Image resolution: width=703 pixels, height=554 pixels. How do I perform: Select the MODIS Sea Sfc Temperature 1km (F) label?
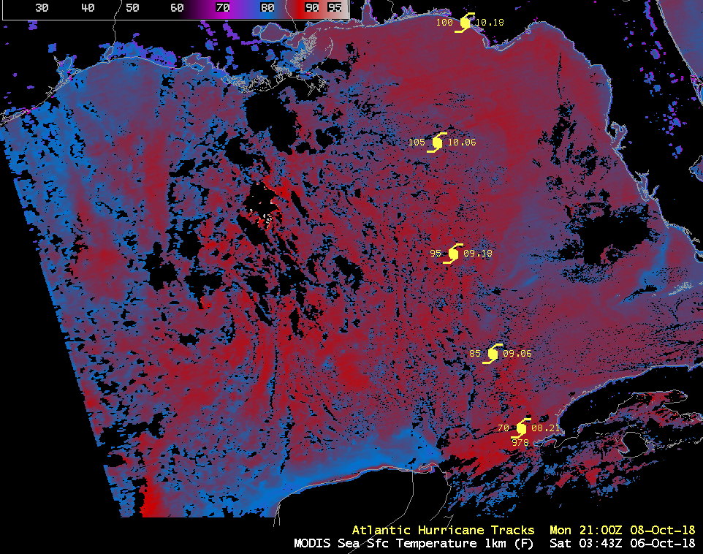[414, 543]
